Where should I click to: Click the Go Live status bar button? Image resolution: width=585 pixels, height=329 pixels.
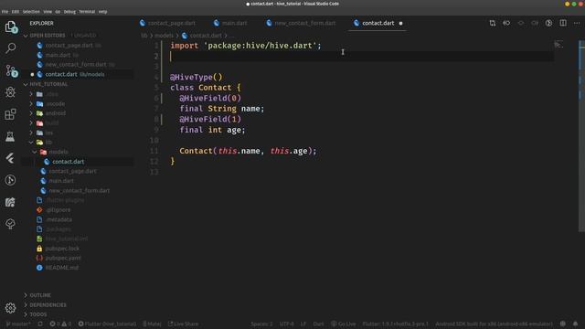coord(344,324)
